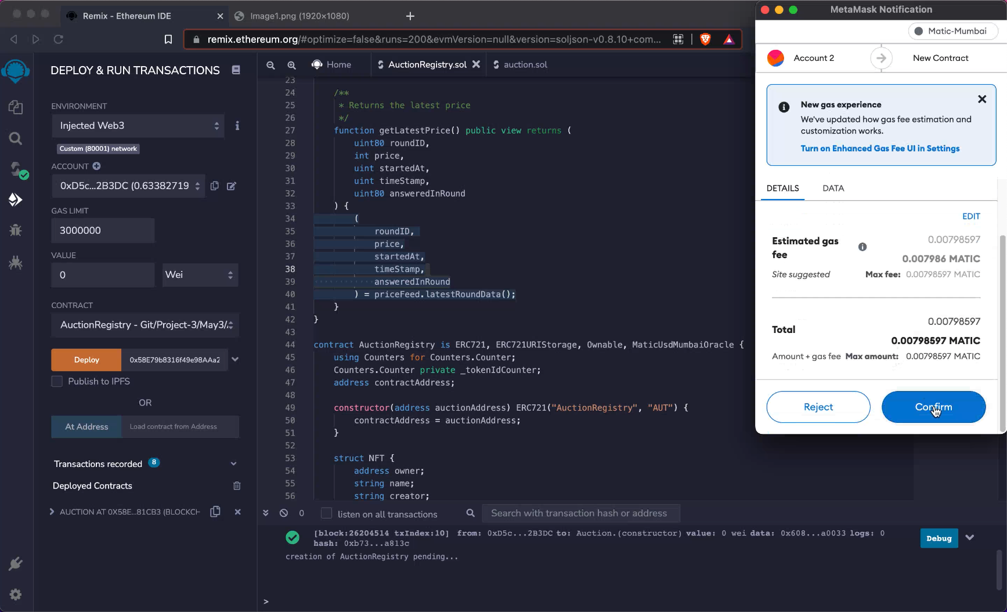Expand the deployed AUCTION contract instance
1007x612 pixels.
pyautogui.click(x=52, y=512)
